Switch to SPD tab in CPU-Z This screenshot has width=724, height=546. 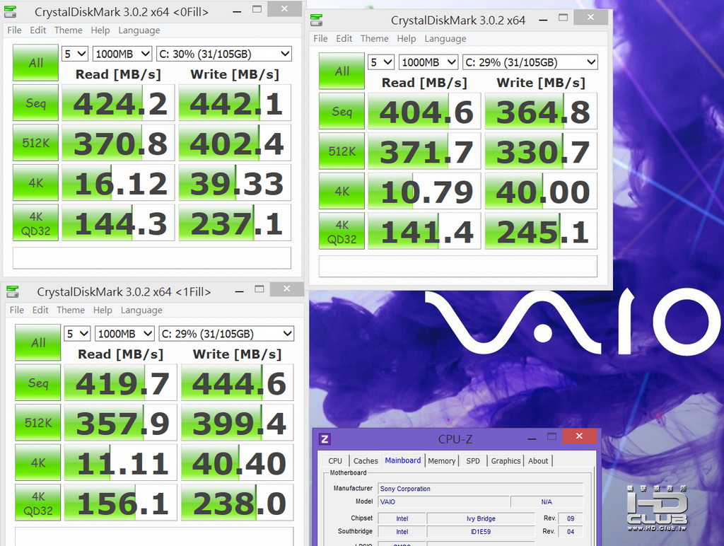tap(473, 460)
